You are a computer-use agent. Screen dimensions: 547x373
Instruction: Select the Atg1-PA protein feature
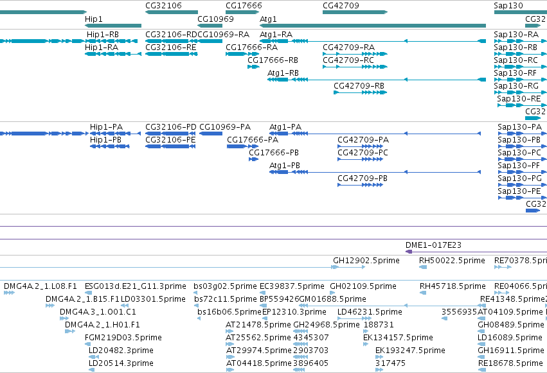click(x=375, y=134)
